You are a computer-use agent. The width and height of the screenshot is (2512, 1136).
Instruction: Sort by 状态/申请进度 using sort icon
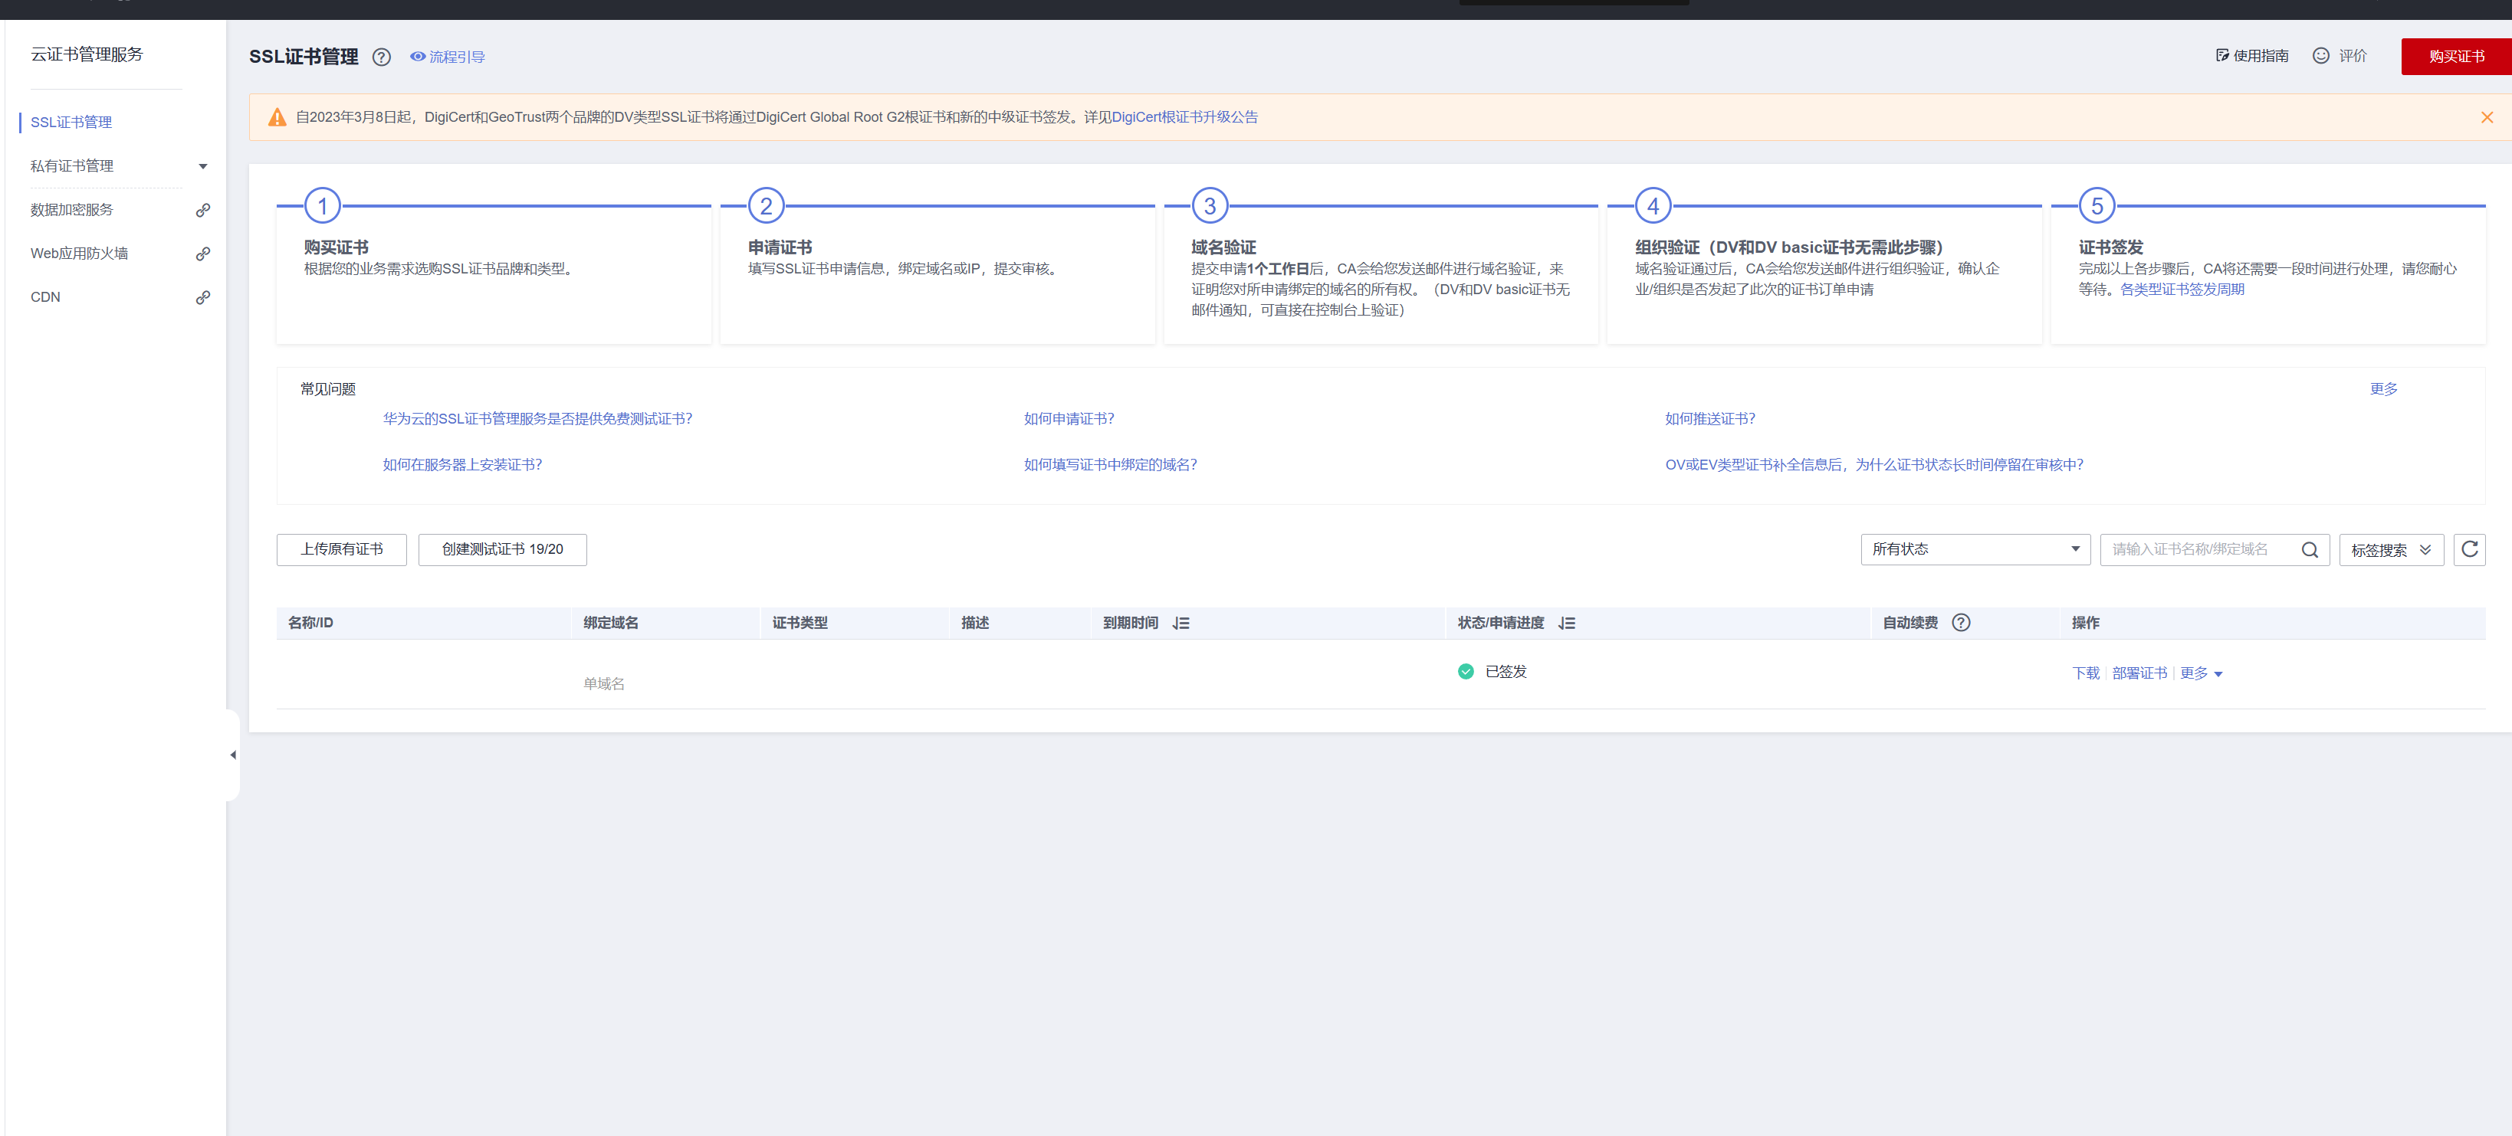coord(1566,624)
